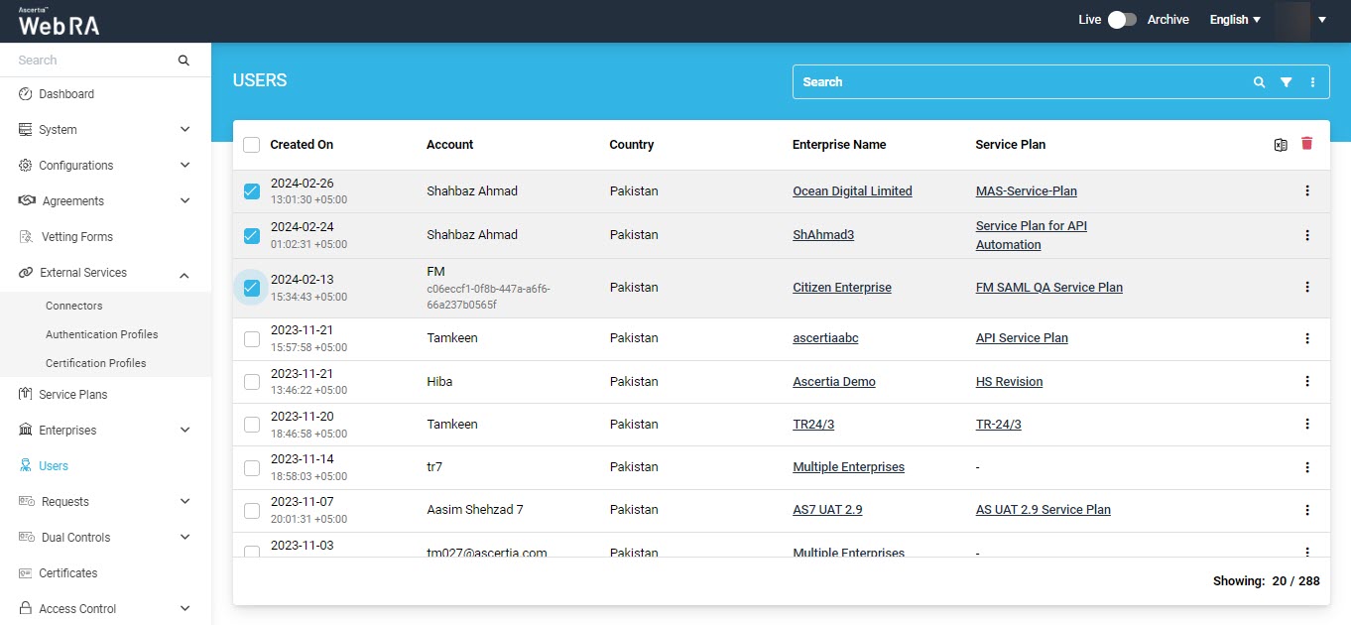The image size is (1351, 625).
Task: Open Dashboard from the sidebar
Action: [x=66, y=94]
